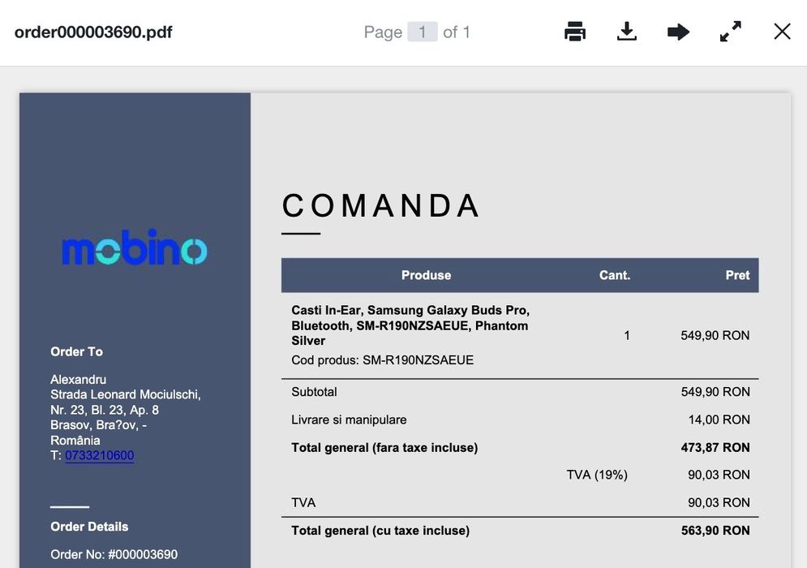Click the COMANDA heading
The image size is (807, 568).
381,205
